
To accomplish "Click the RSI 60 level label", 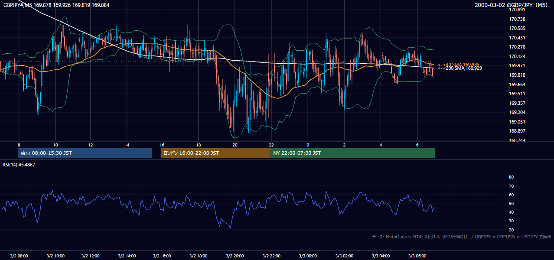I will click(511, 195).
